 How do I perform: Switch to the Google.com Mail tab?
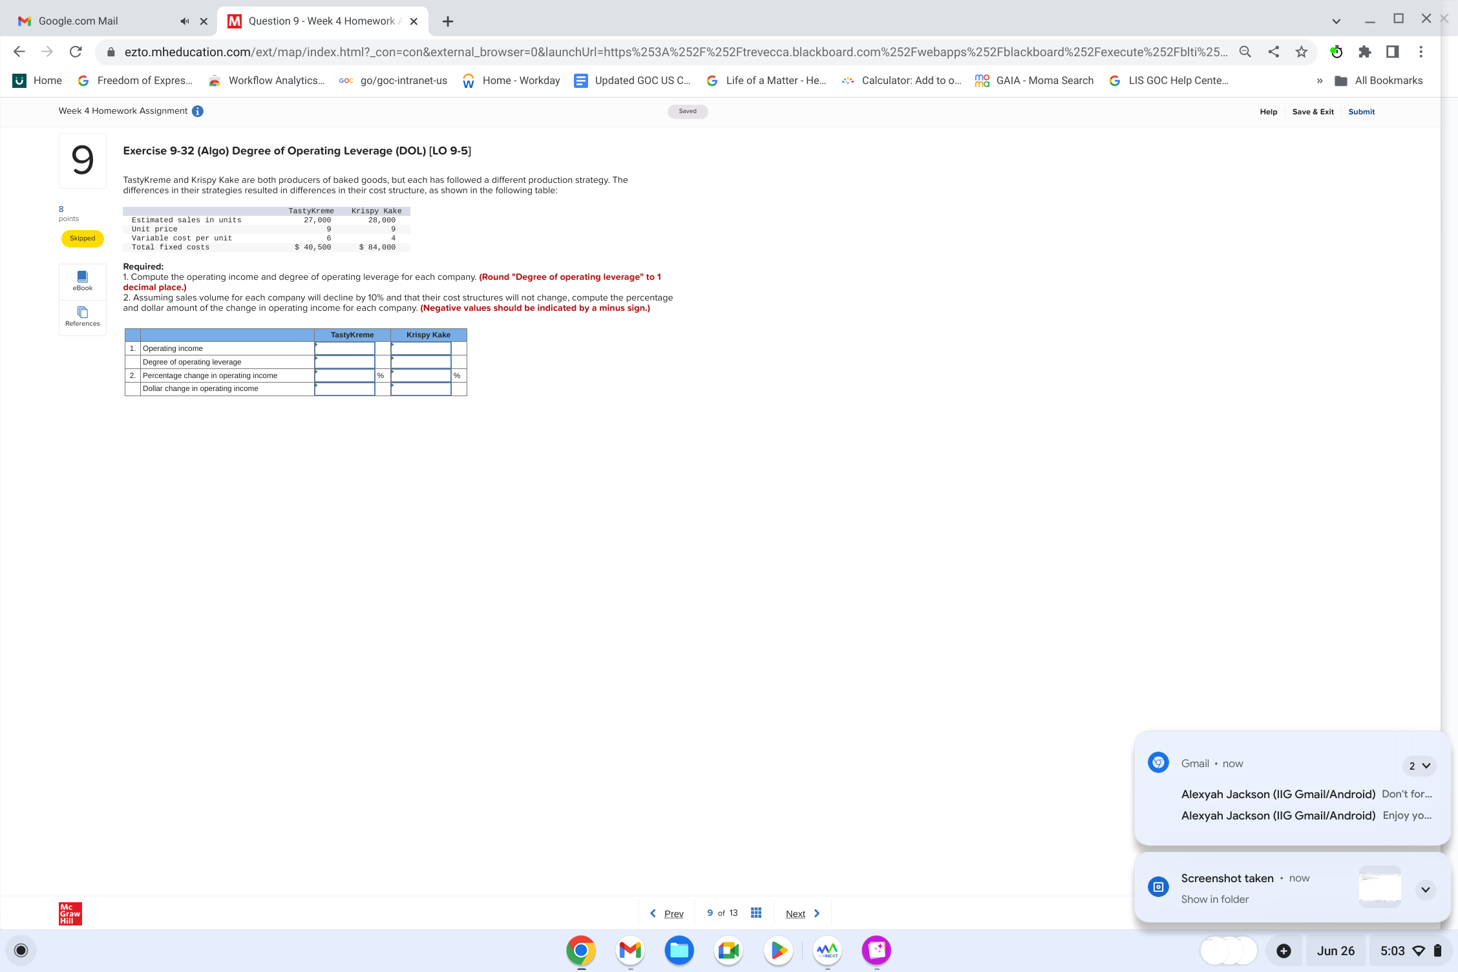97,21
